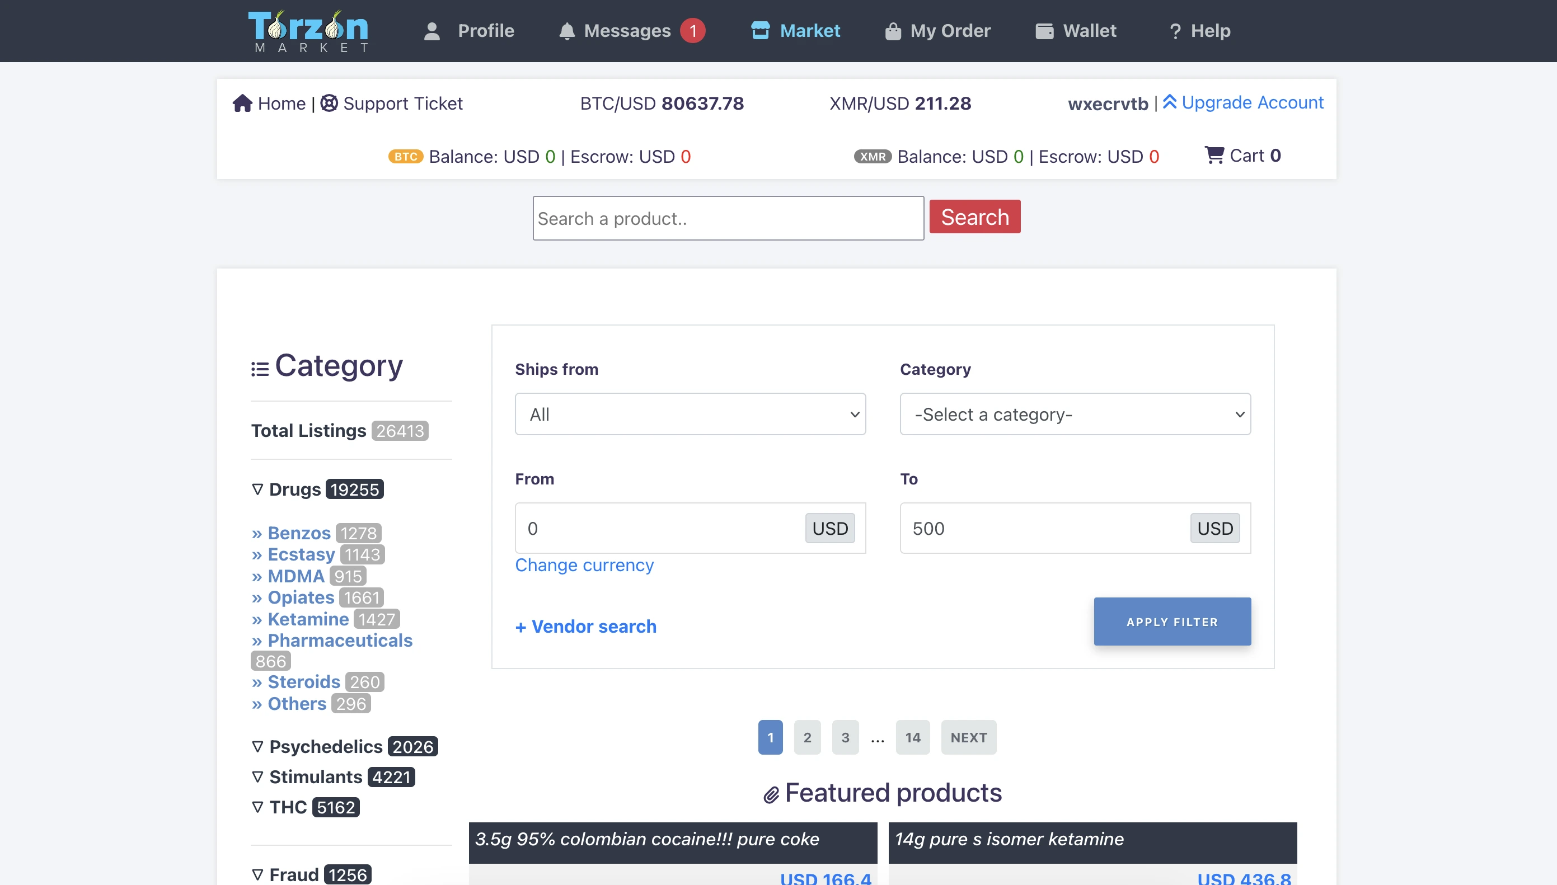Click the Search a product field

point(728,218)
